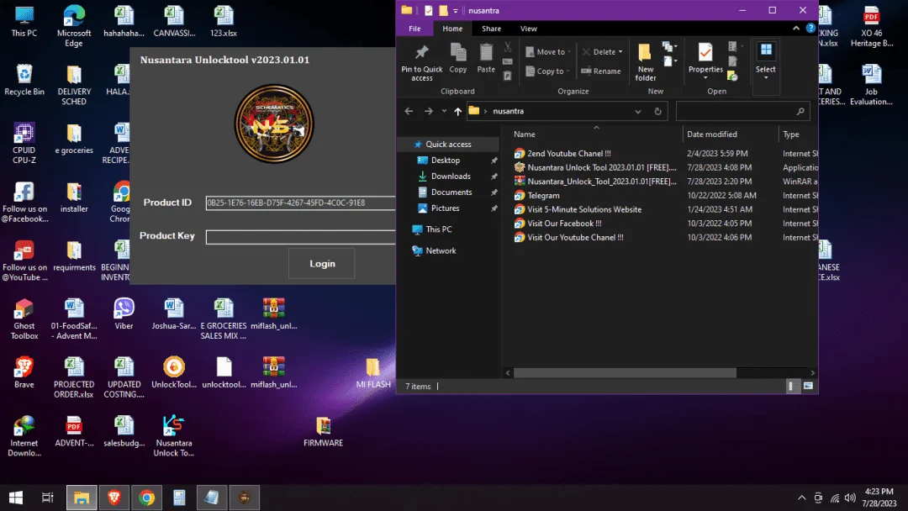Switch to details view toggle
The image size is (908, 511).
pyautogui.click(x=792, y=386)
